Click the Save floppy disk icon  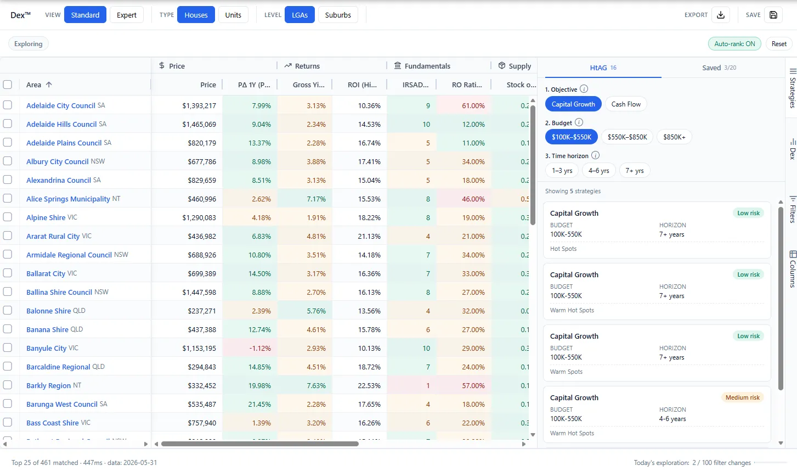[773, 15]
